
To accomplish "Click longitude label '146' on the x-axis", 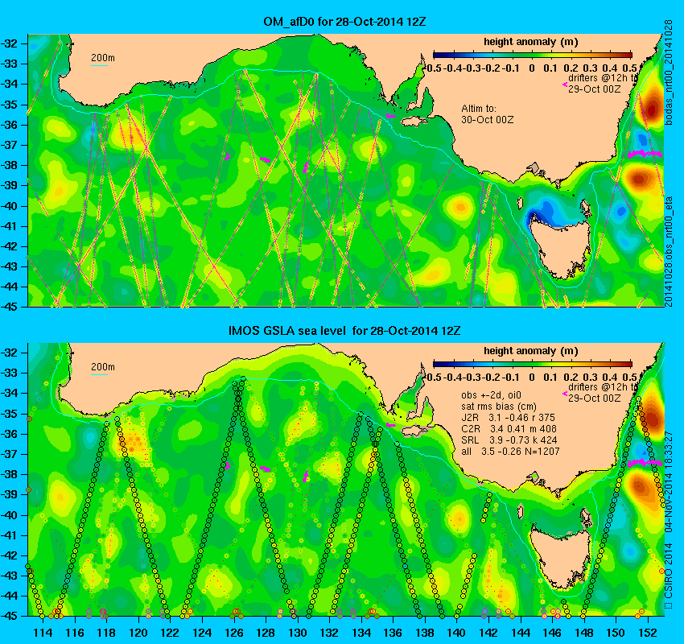I will (x=552, y=633).
